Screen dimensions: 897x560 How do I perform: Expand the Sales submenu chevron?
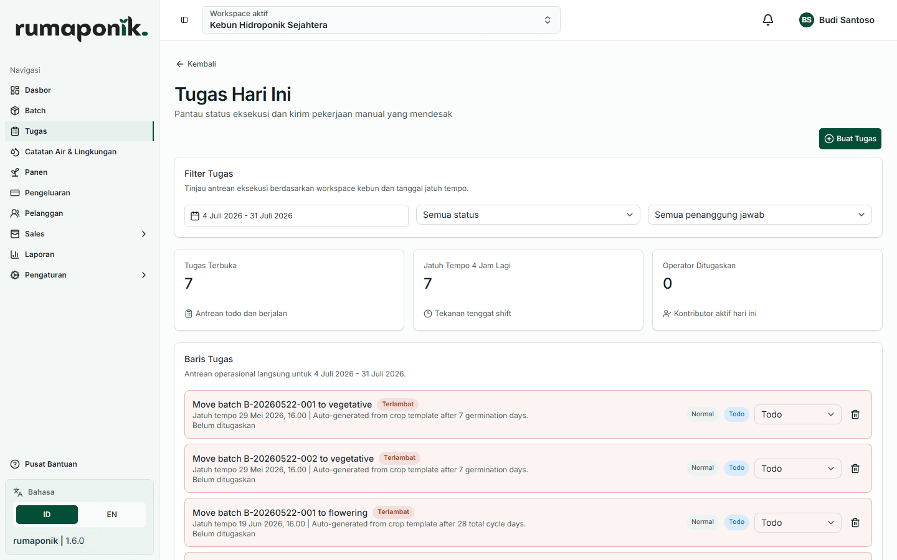tap(144, 234)
